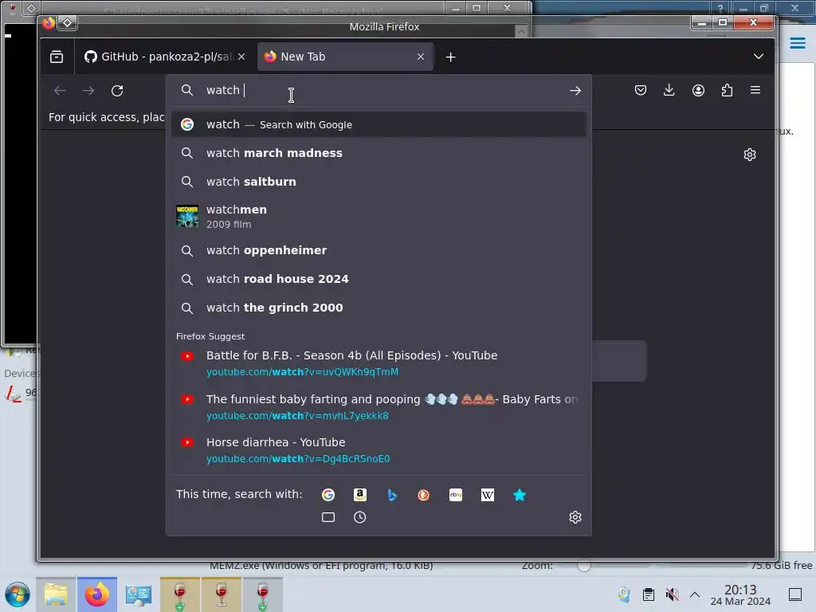816x612 pixels.
Task: Open the Firefox application menu
Action: 755,91
